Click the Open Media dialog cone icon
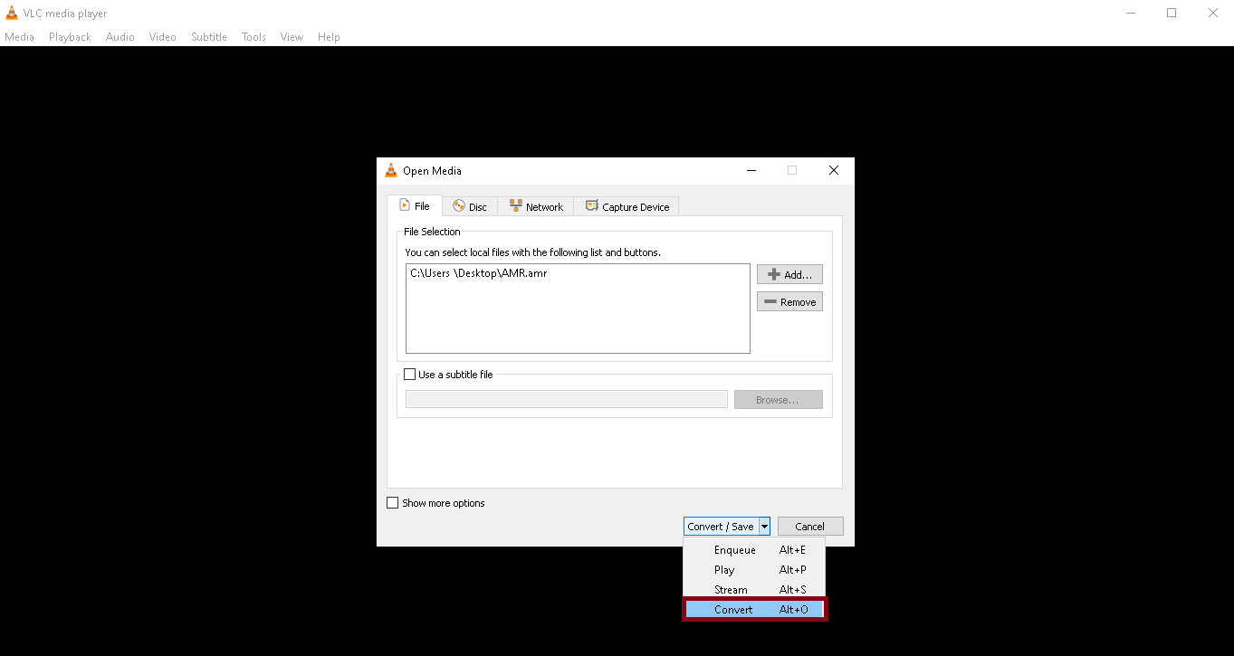This screenshot has height=656, width=1234. pos(391,170)
